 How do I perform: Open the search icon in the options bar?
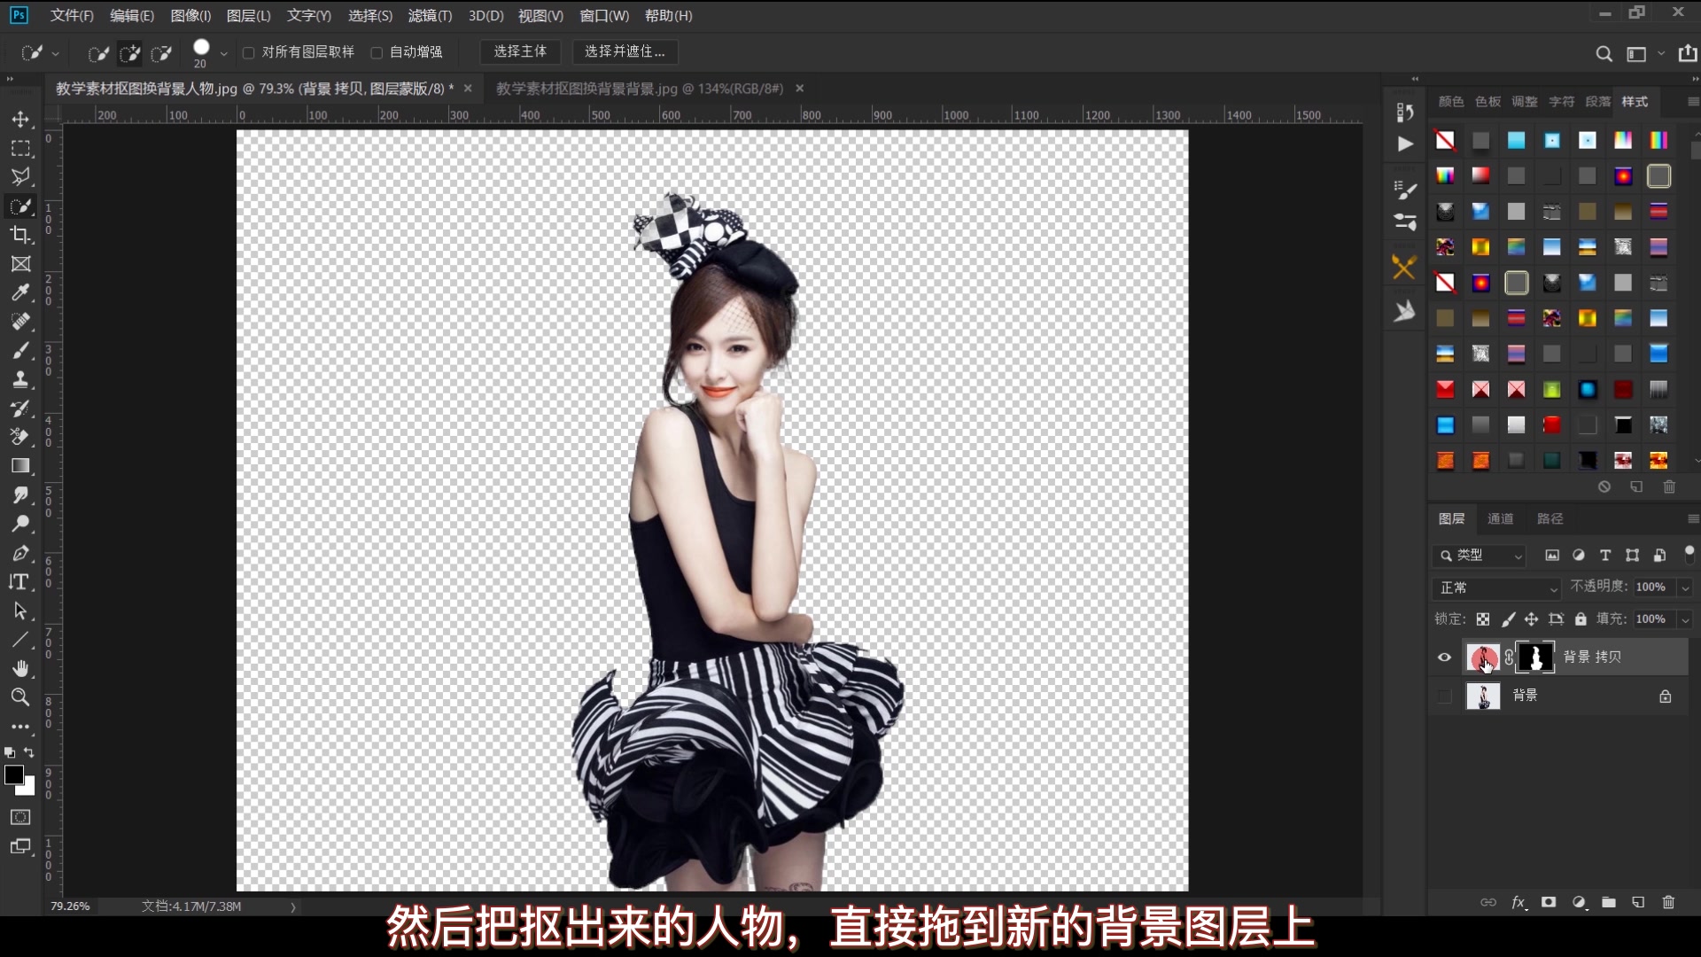1604,54
